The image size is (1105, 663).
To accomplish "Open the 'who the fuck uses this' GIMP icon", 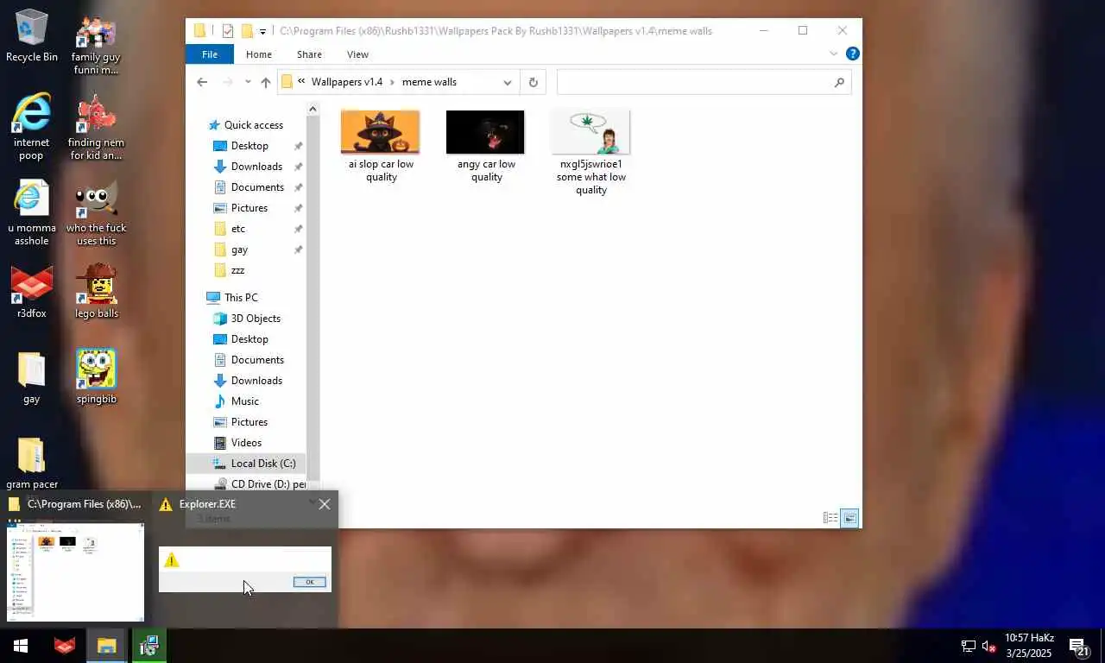I will pos(96,212).
